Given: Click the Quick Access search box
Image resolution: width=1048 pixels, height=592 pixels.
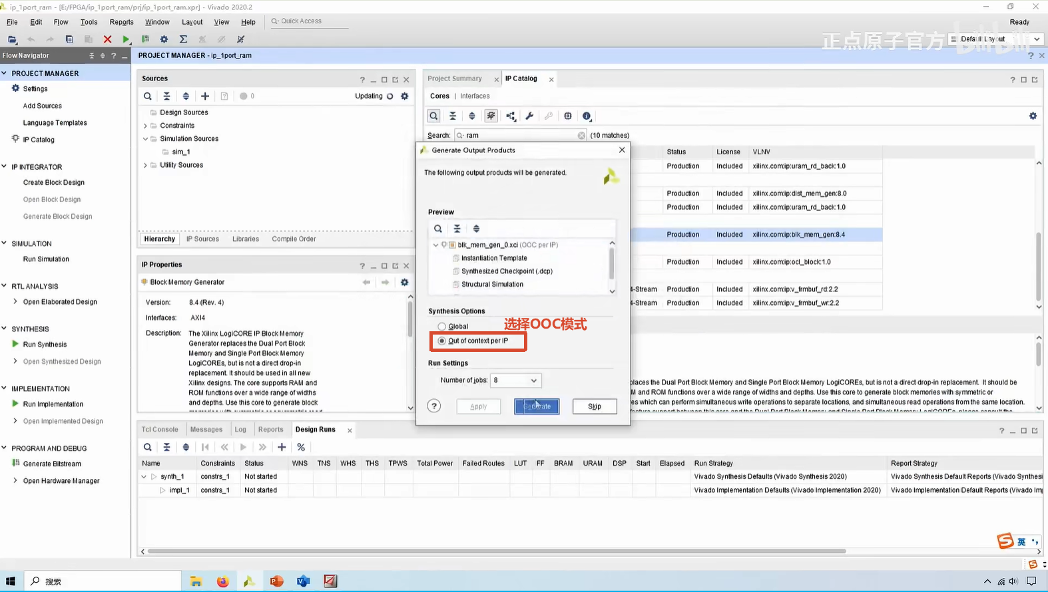Looking at the screenshot, I should click(x=308, y=21).
